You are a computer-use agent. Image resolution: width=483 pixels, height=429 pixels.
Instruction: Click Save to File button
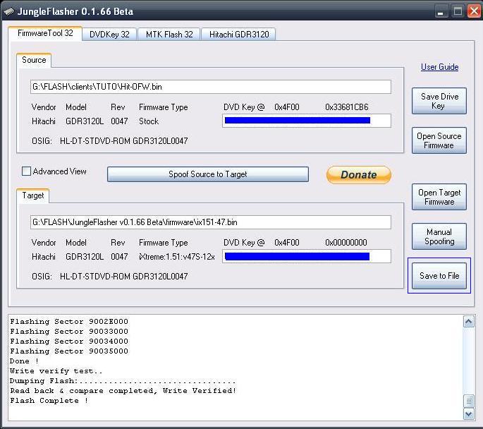[439, 275]
